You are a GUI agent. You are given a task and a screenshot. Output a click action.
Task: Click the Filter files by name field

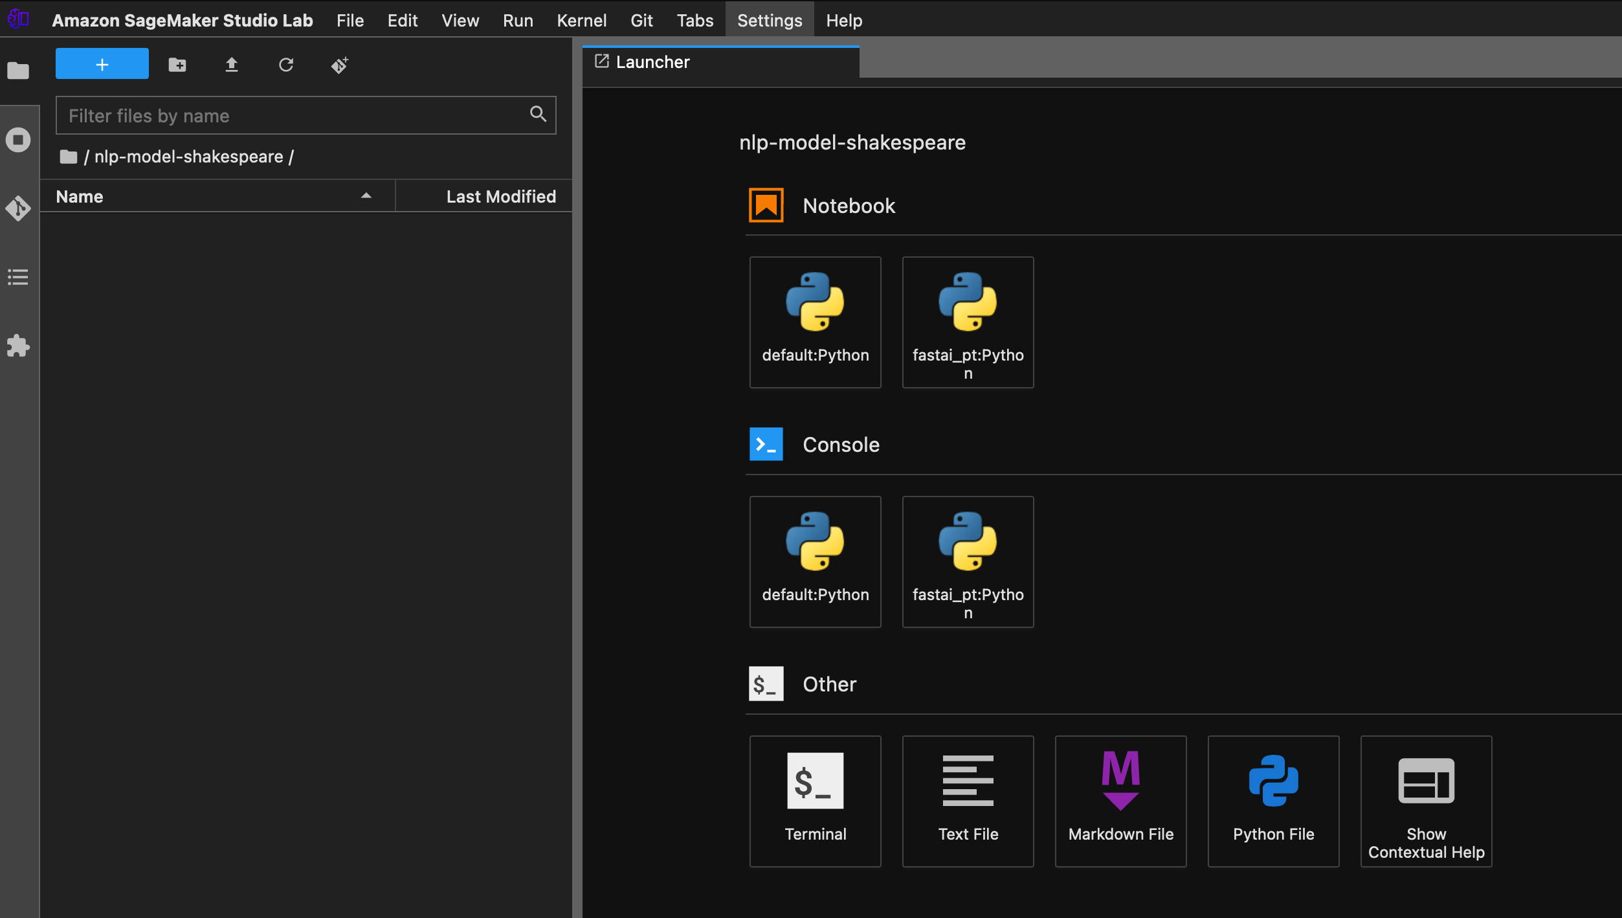(294, 116)
